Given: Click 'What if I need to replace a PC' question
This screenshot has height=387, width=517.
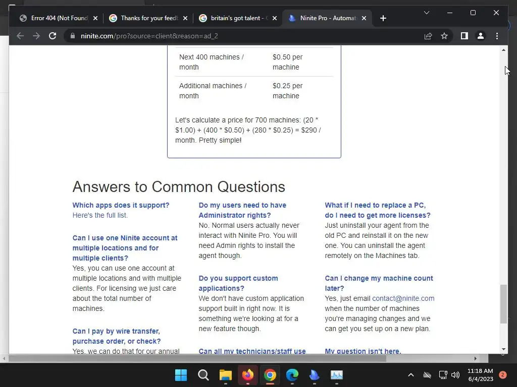Looking at the screenshot, I should (378, 210).
